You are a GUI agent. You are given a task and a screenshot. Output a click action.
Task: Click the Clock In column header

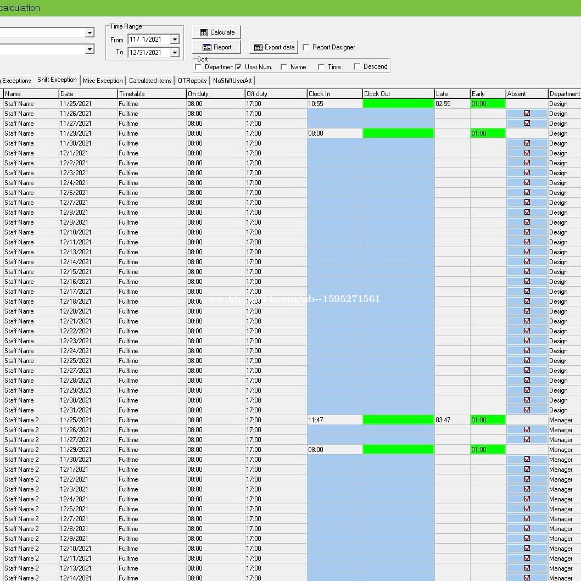(334, 94)
